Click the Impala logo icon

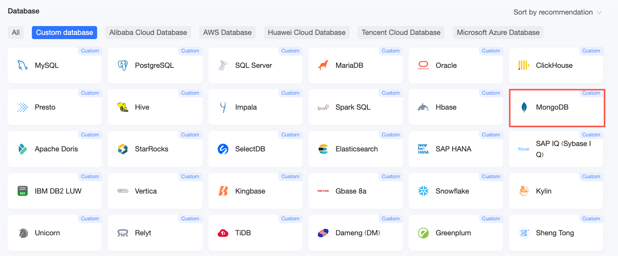point(223,107)
